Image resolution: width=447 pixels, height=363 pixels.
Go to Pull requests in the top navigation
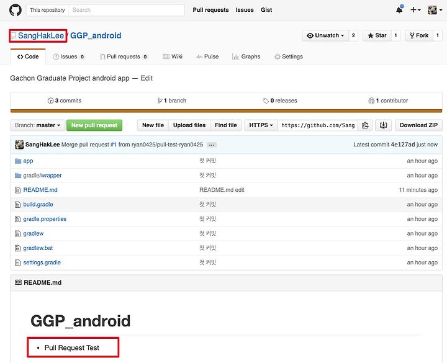point(210,10)
